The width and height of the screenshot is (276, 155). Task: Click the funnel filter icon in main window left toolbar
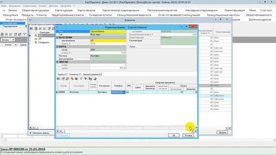[24, 34]
